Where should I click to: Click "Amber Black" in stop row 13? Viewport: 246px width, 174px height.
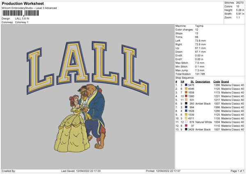pos(203,130)
